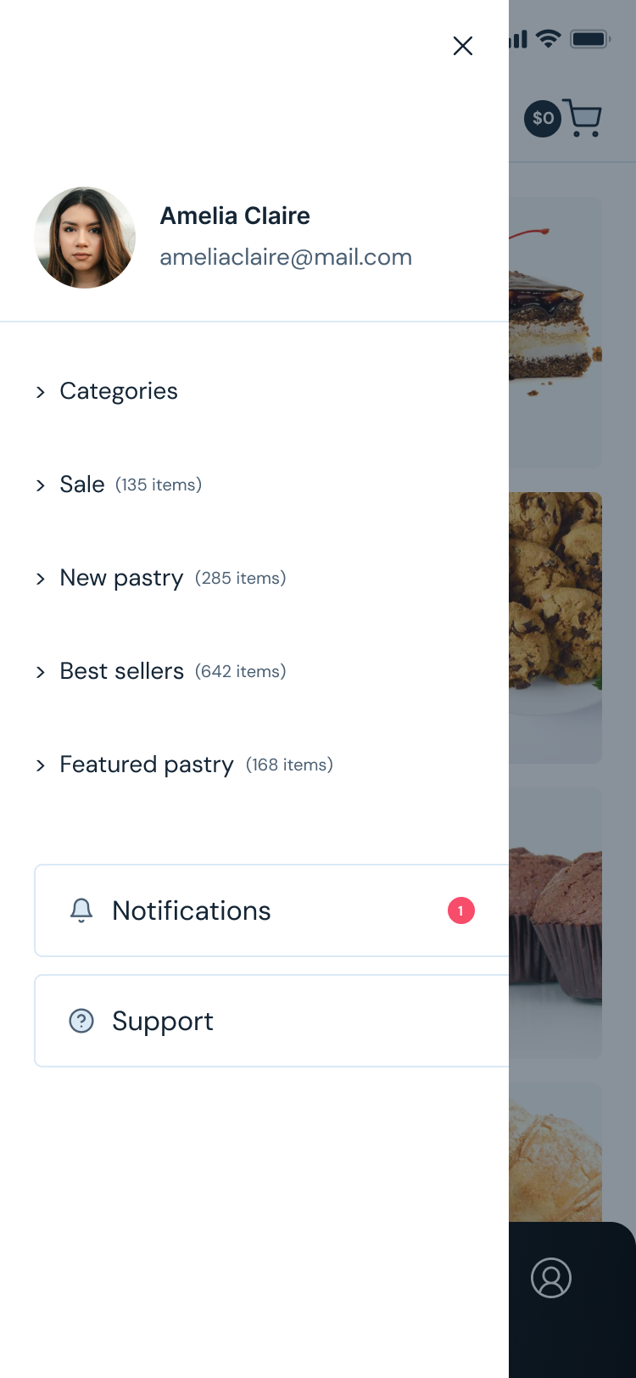Click the ameliaclaire@mail.com email address
The image size is (636, 1378).
tap(286, 257)
